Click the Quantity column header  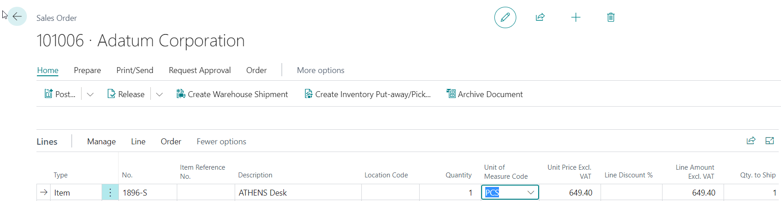tap(458, 175)
